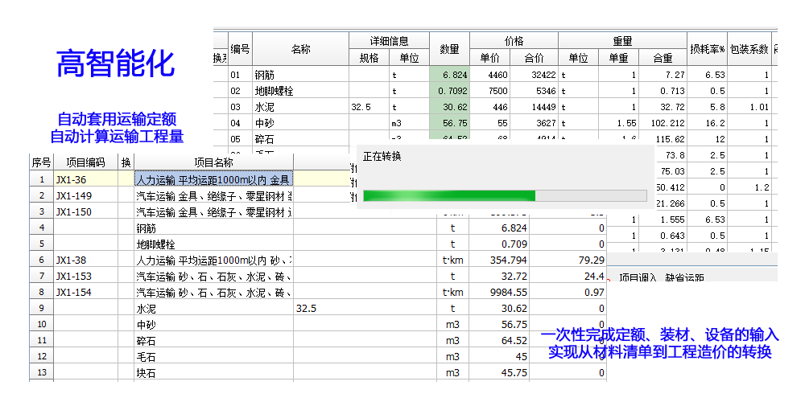Click the 项目名称 column header
Image resolution: width=805 pixels, height=402 pixels.
(x=213, y=162)
